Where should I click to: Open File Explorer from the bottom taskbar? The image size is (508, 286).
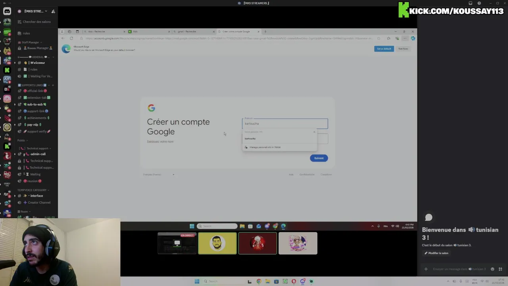(x=267, y=281)
